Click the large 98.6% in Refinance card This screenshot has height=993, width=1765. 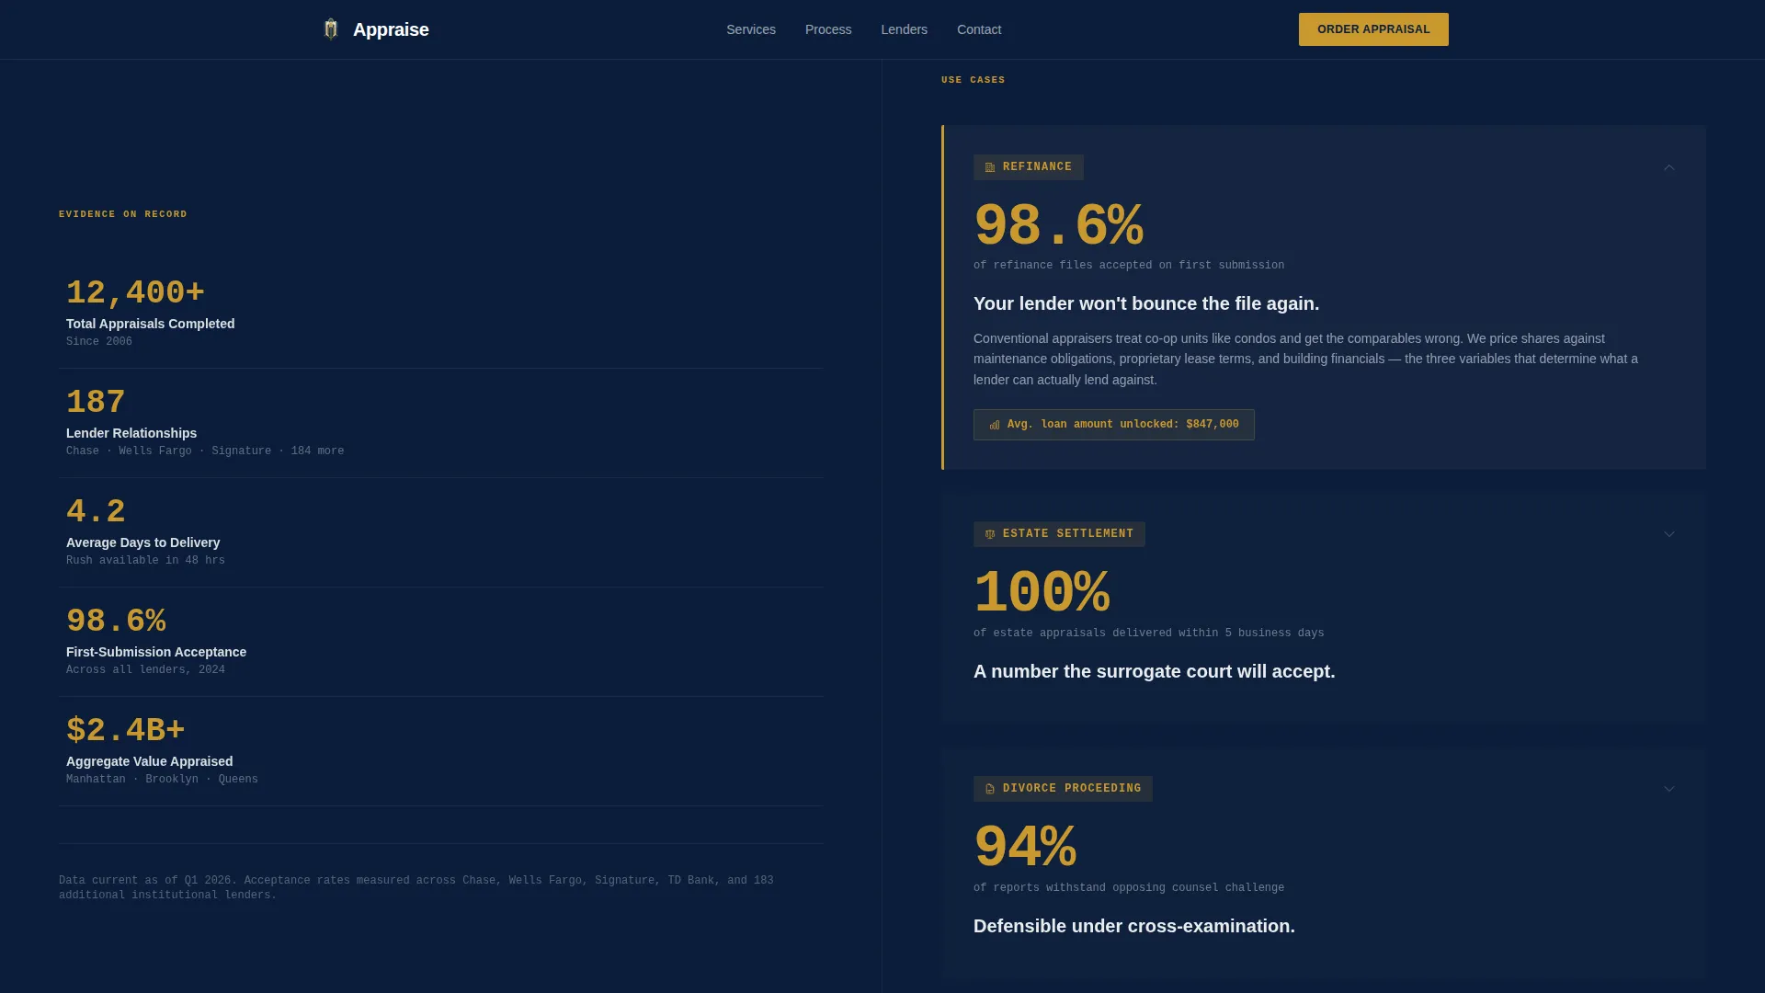1058,226
